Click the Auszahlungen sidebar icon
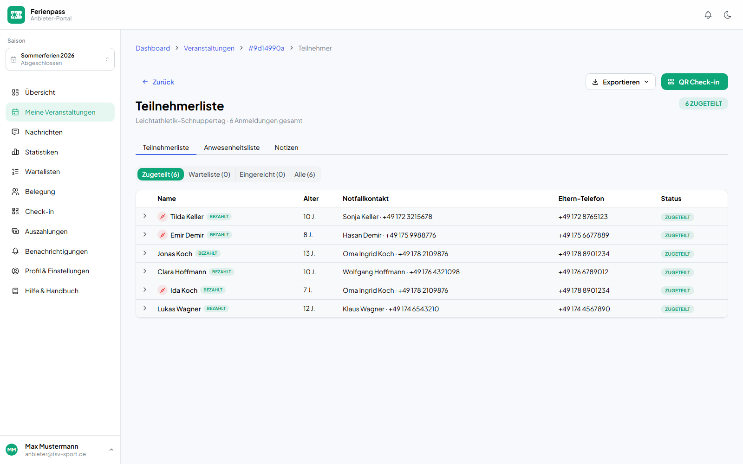This screenshot has height=464, width=743. (x=15, y=232)
